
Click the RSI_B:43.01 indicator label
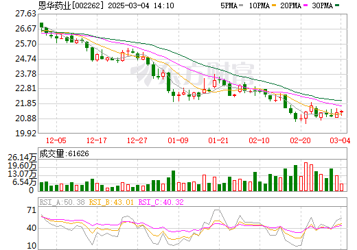point(111,202)
